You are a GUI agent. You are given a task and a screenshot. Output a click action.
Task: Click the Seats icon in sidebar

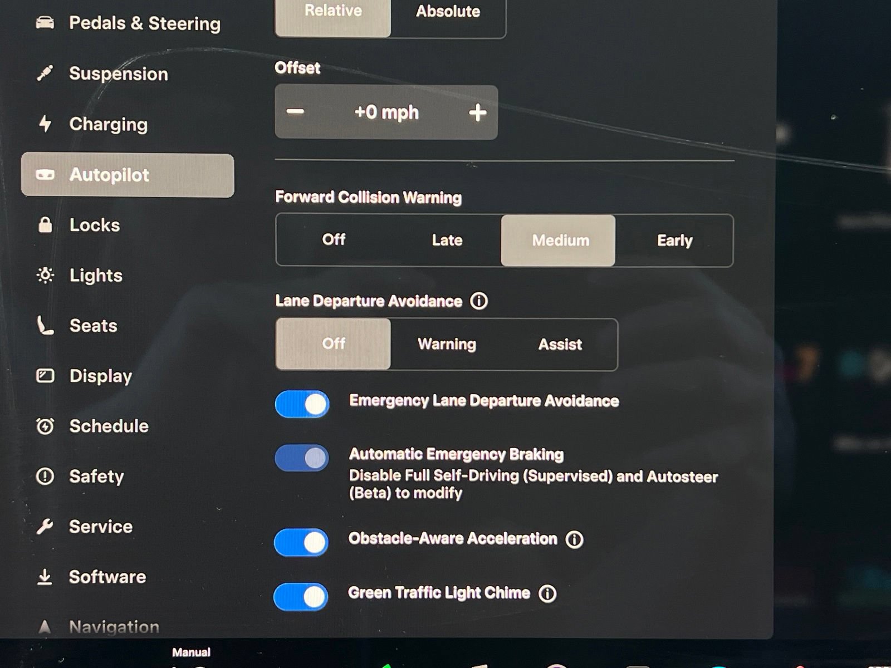(x=45, y=325)
